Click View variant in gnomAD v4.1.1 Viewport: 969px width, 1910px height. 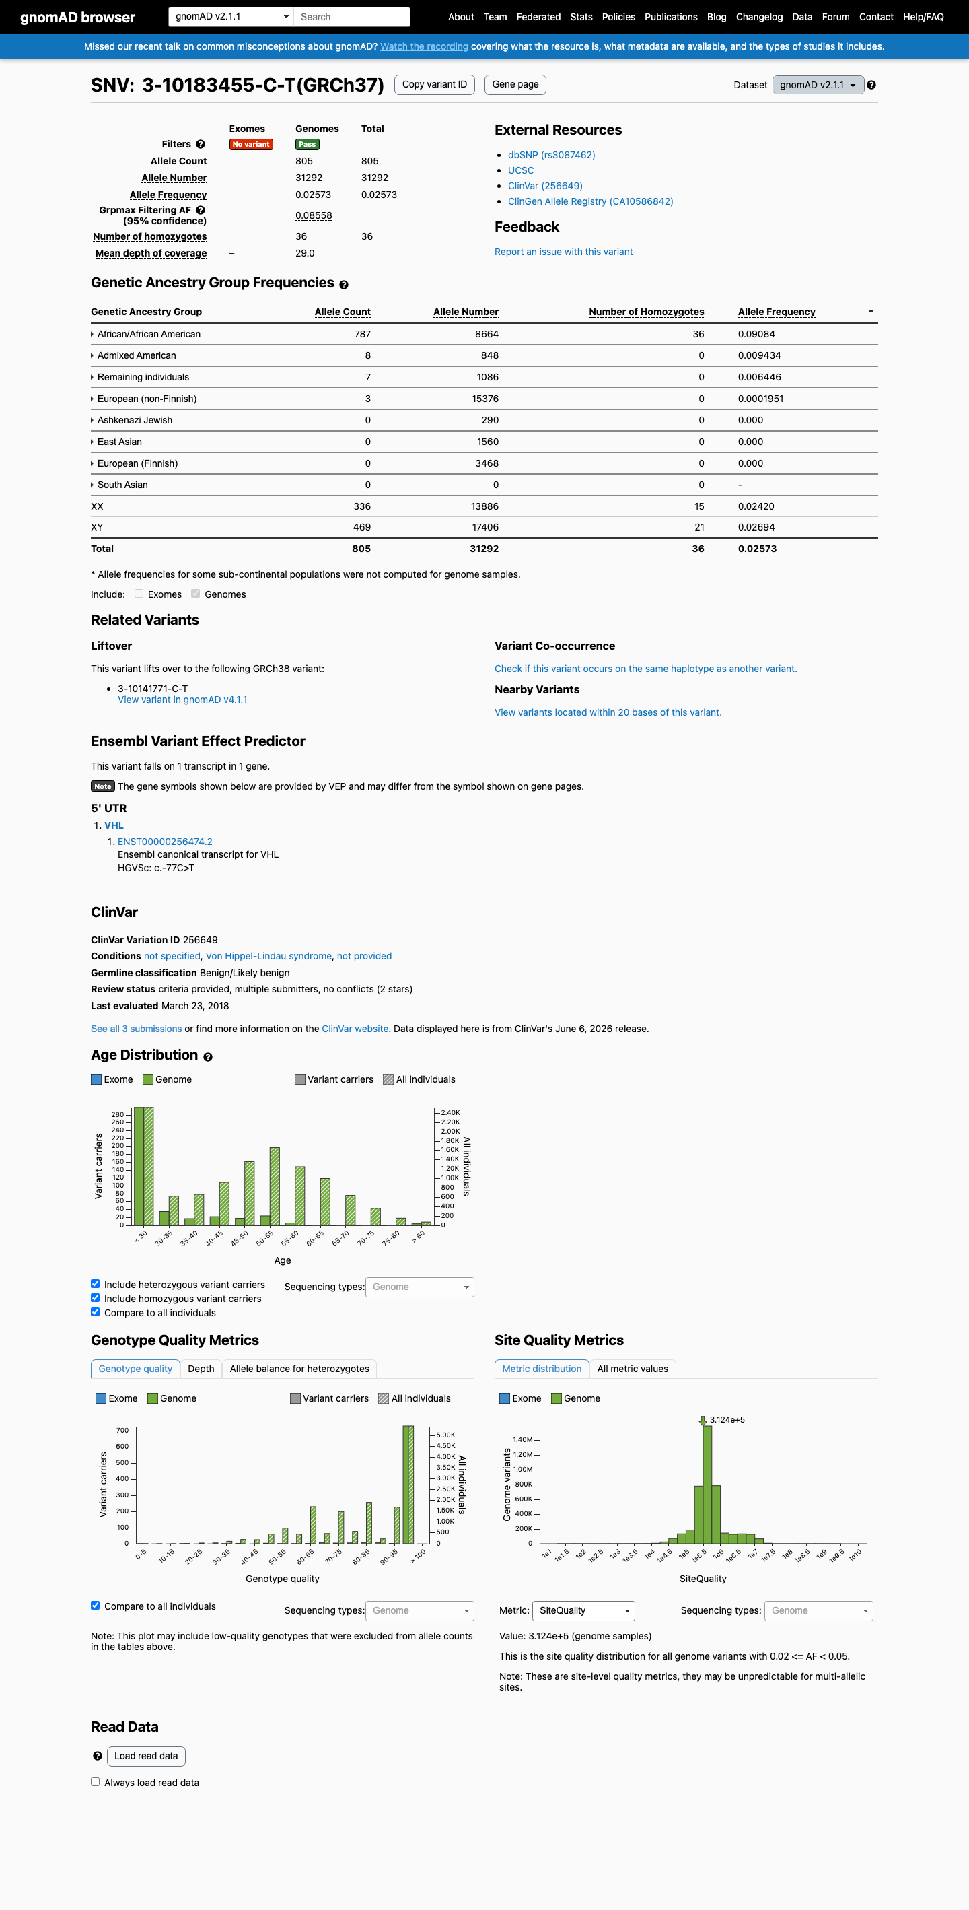click(x=182, y=700)
